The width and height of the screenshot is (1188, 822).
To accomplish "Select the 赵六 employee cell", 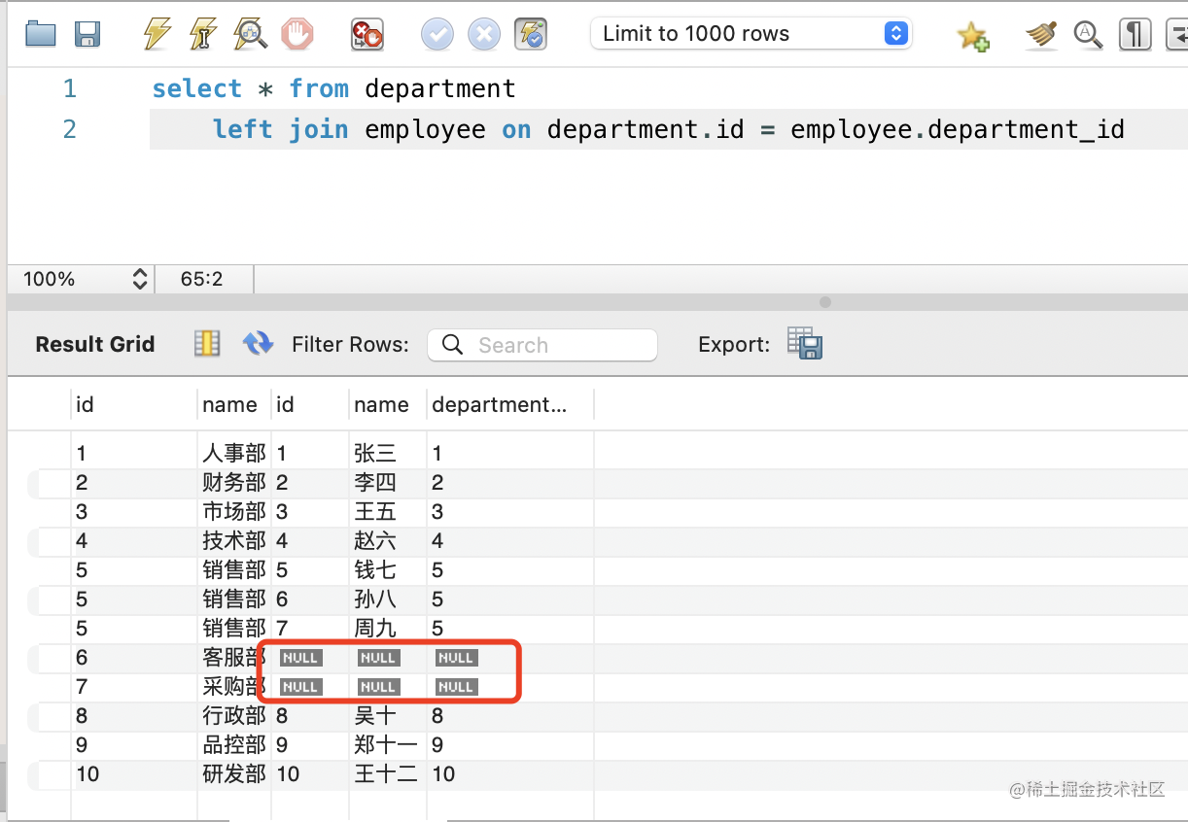I will point(387,540).
